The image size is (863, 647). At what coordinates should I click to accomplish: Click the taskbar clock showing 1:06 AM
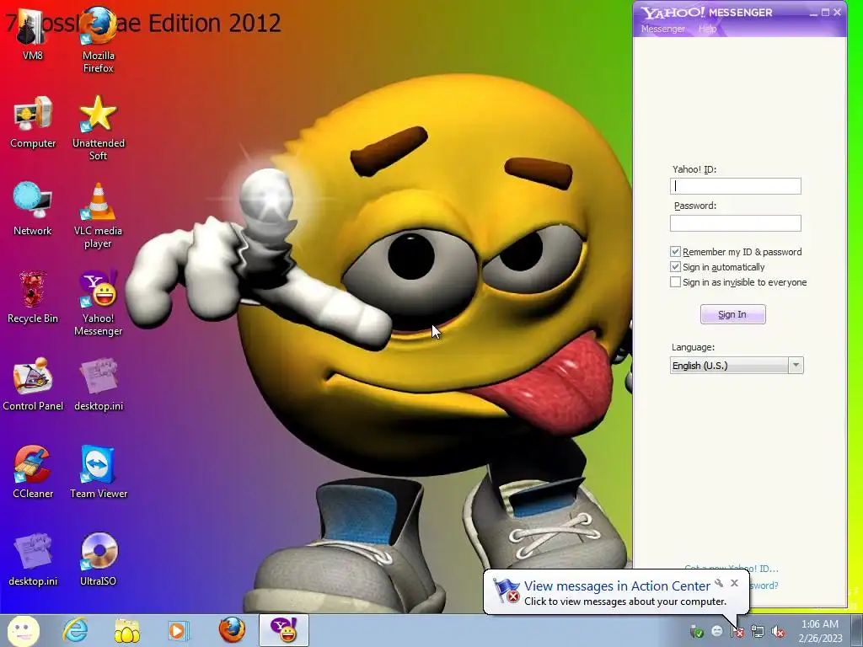[x=820, y=631]
